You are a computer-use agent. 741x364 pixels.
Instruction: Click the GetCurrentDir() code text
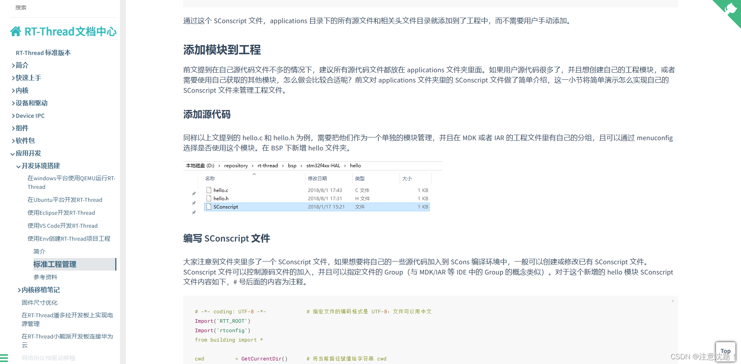point(264,359)
